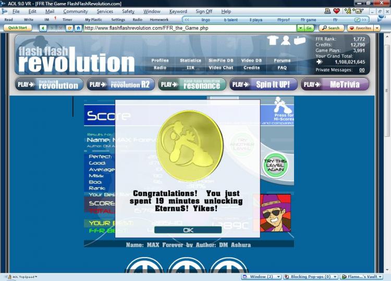Image resolution: width=391 pixels, height=281 pixels.
Task: Click Play MeTrivia button
Action: click(x=335, y=84)
